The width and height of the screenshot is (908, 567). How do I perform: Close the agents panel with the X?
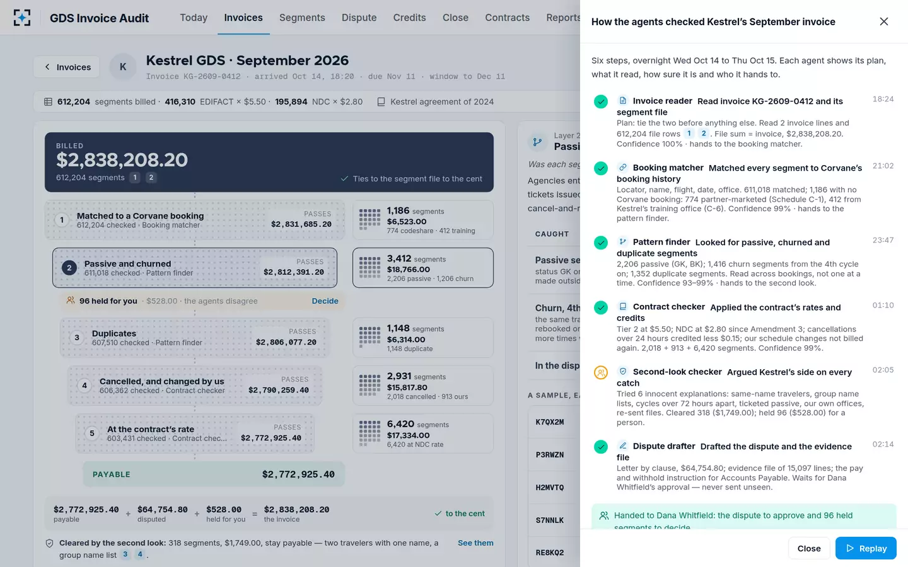(884, 21)
